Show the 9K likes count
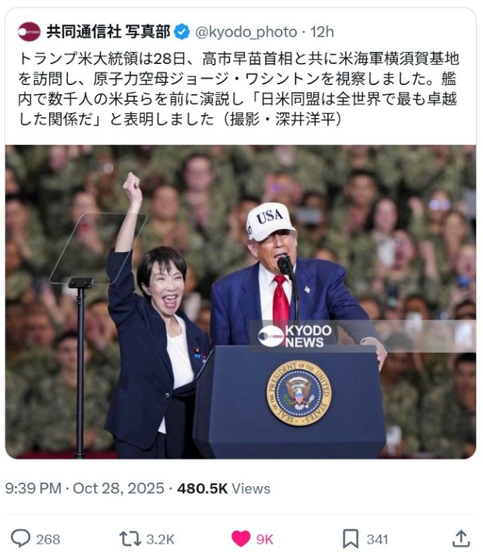This screenshot has height=555, width=483. tap(265, 540)
